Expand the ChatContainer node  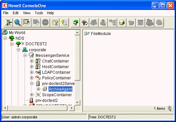pos(32,61)
